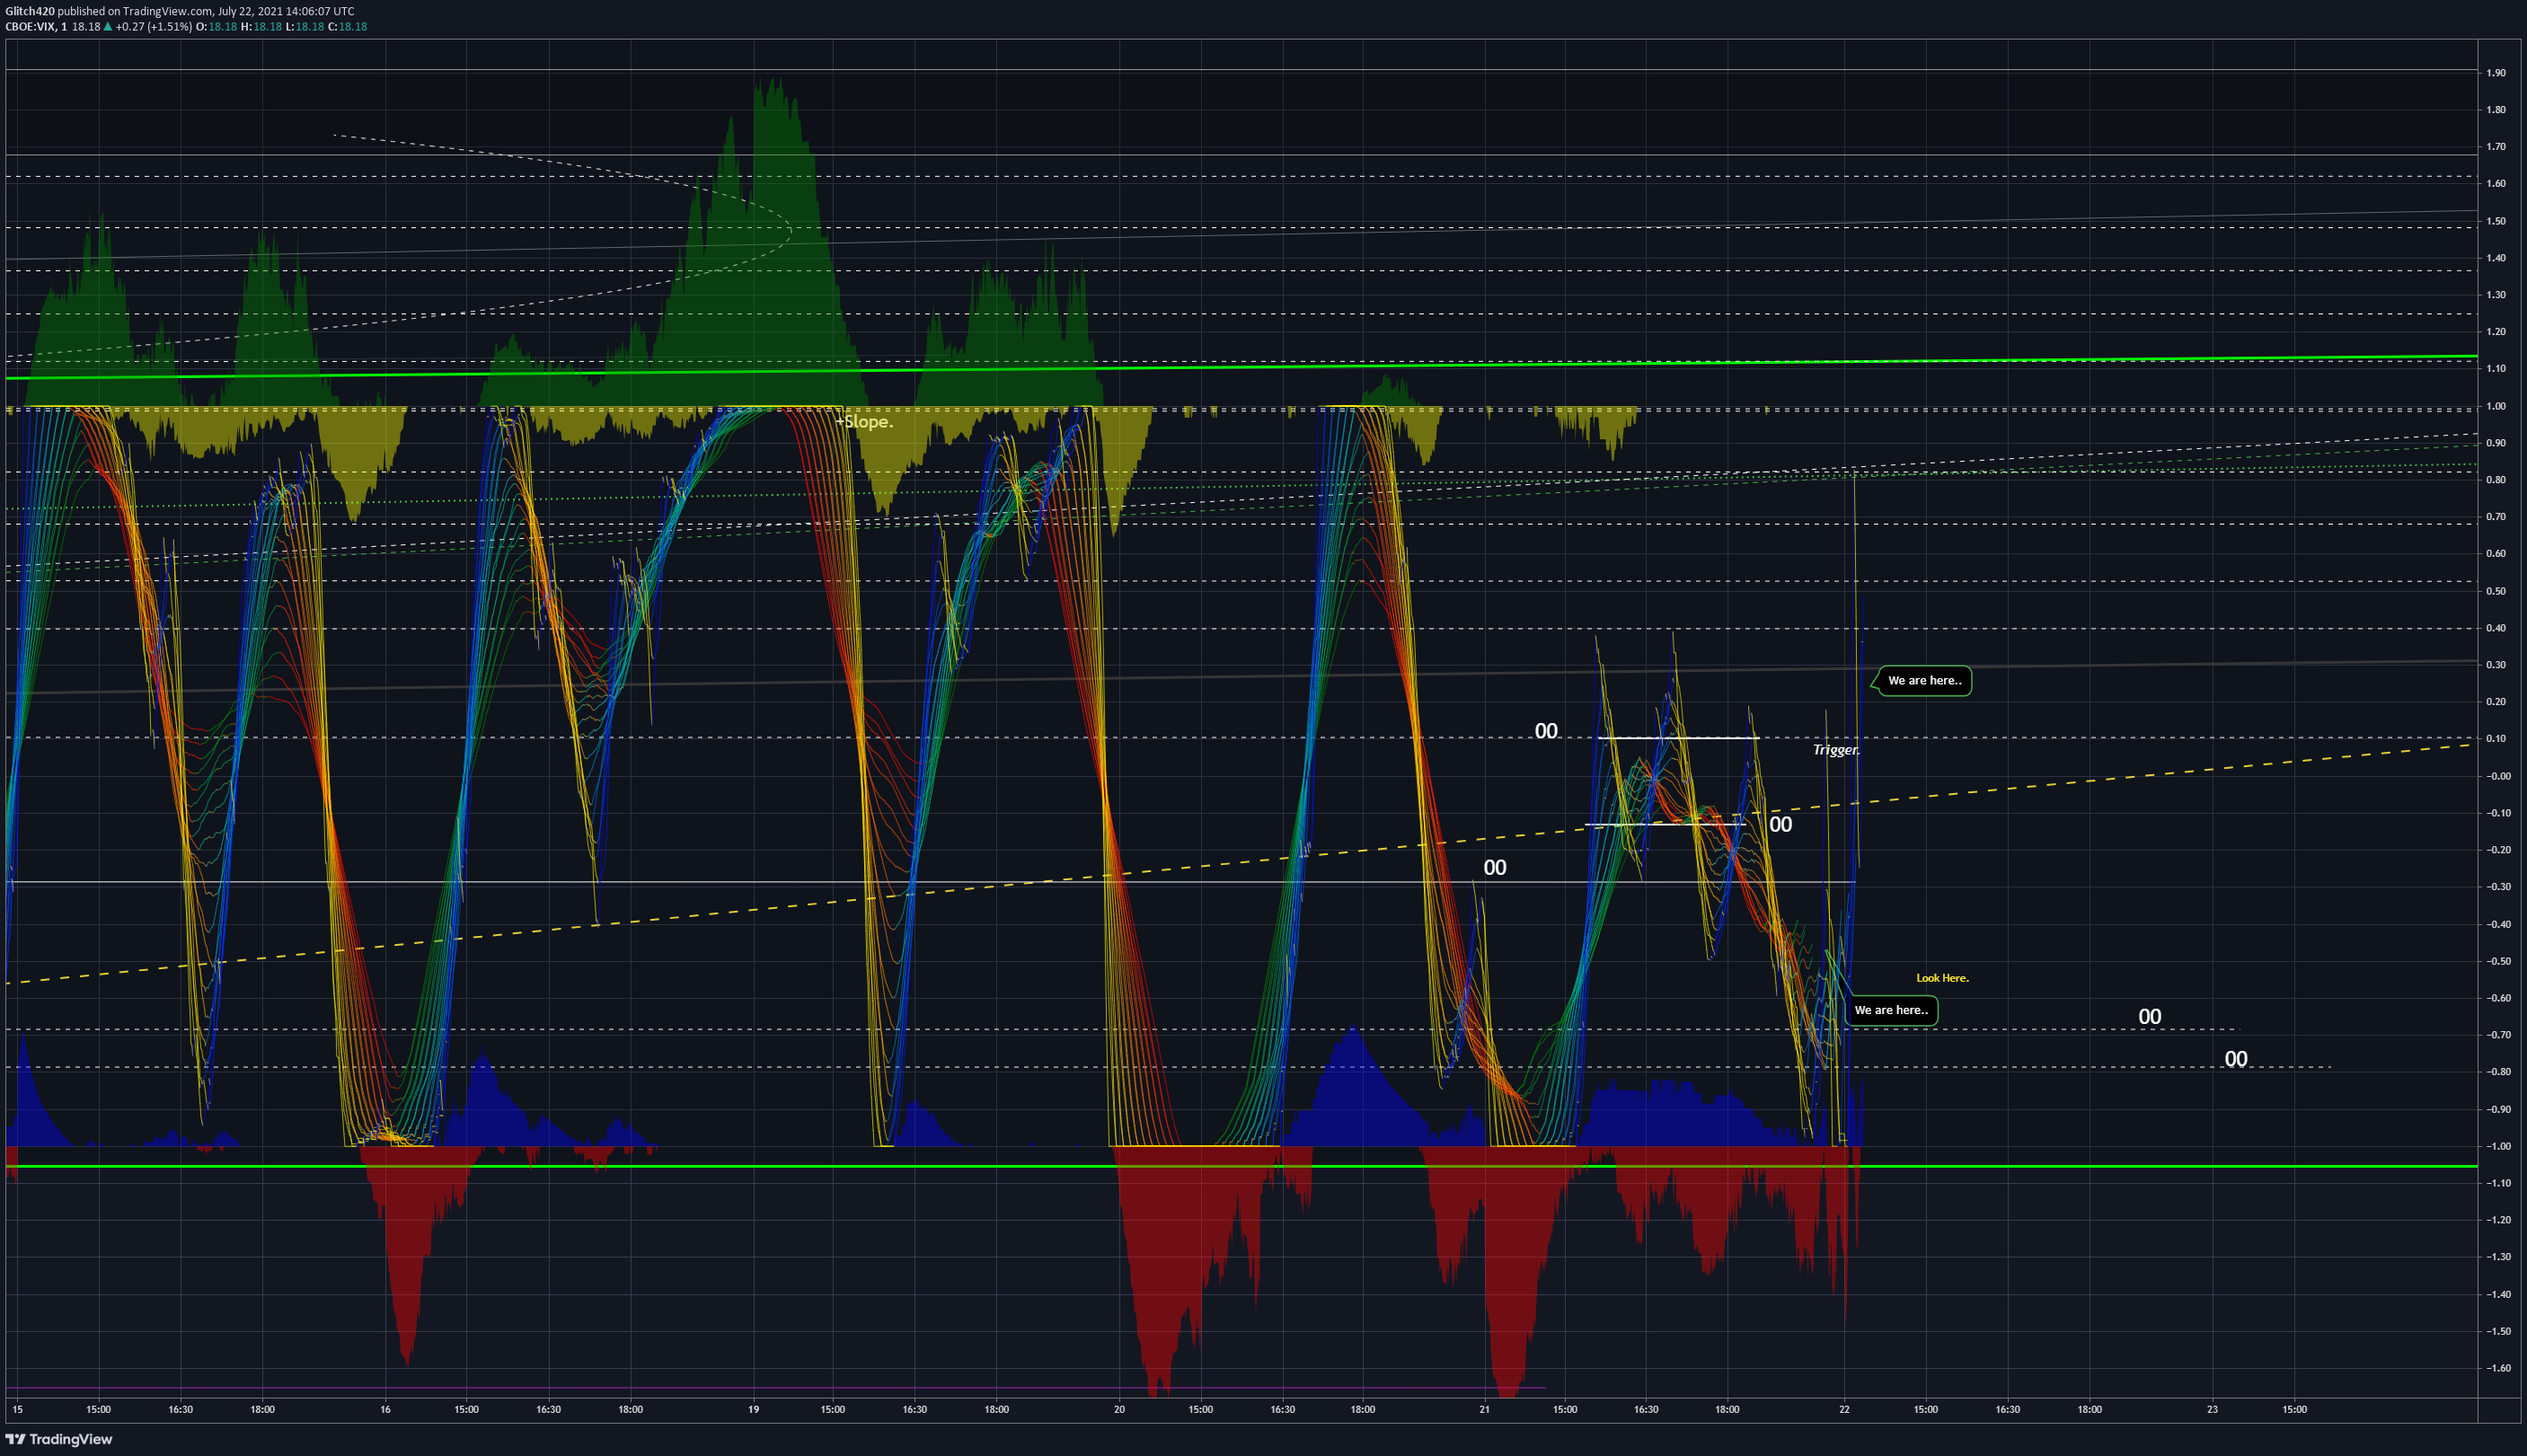Screen dimensions: 2527x1456
Task: Click the date label 19 on time axis
Action: coord(753,1409)
